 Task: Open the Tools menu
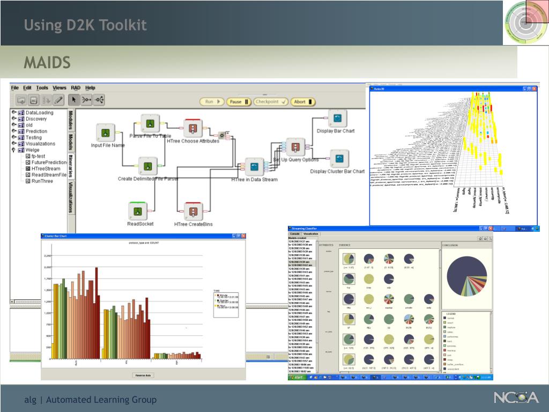click(x=42, y=87)
